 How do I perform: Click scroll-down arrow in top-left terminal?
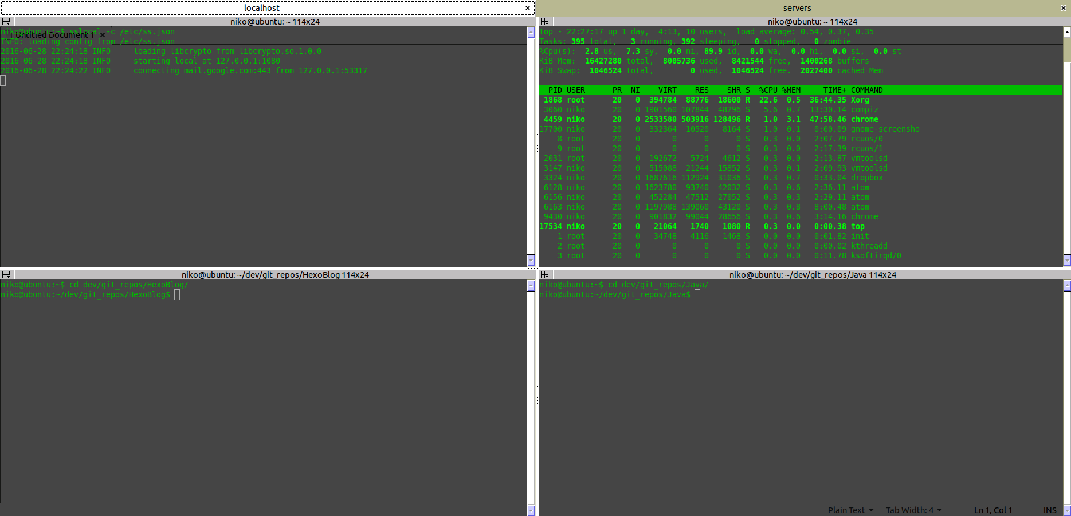[x=531, y=261]
